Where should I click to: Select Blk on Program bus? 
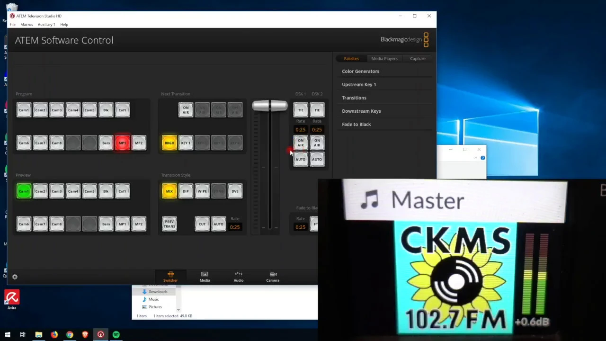106,110
